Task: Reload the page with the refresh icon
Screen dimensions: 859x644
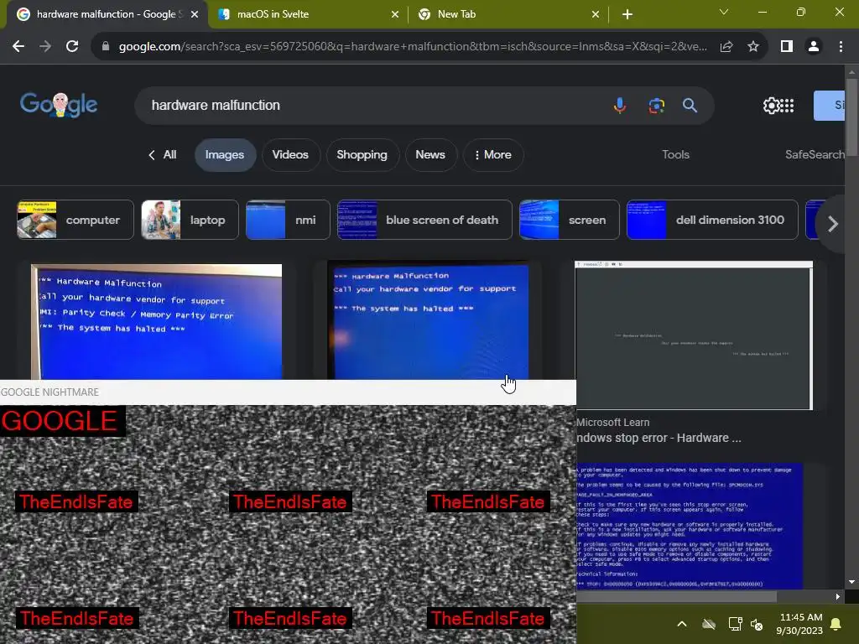Action: pyautogui.click(x=72, y=47)
